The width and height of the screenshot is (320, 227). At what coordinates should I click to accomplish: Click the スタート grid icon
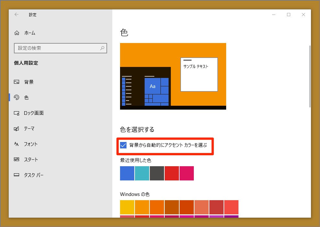tap(17, 160)
